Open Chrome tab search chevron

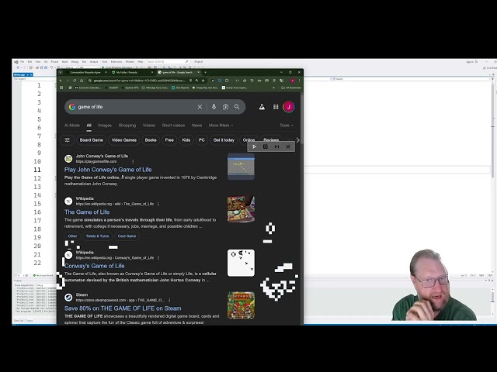[61, 72]
